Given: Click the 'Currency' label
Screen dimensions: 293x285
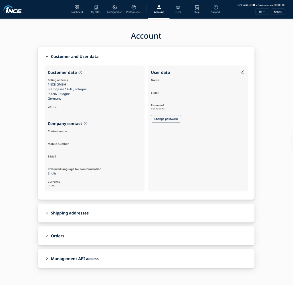Looking at the screenshot, I should click(54, 182).
